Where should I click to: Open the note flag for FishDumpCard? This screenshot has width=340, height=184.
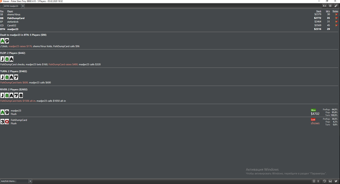(x=337, y=18)
